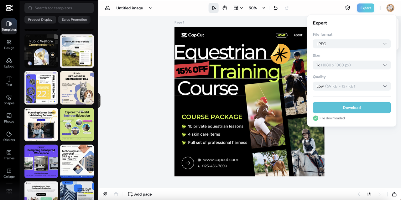401x200 pixels.
Task: Click the Search for templates field
Action: point(59,8)
